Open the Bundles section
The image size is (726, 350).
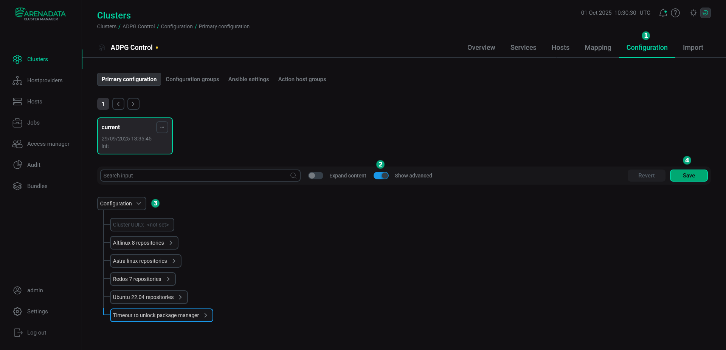click(x=38, y=186)
